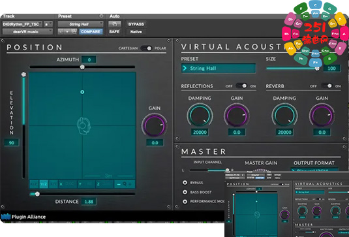Toggle the plugin BYPASS button in header
349x237 pixels.
(x=136, y=24)
